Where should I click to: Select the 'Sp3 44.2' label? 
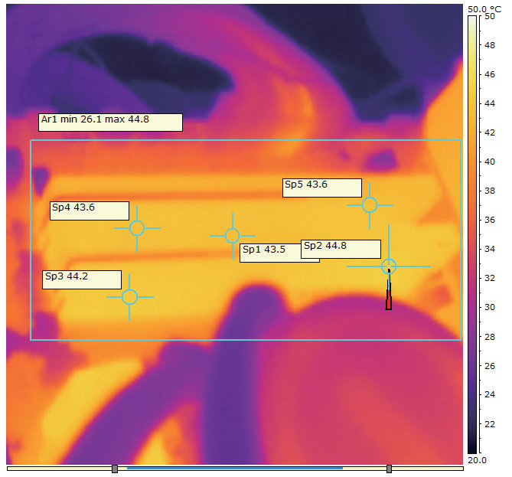(82, 279)
